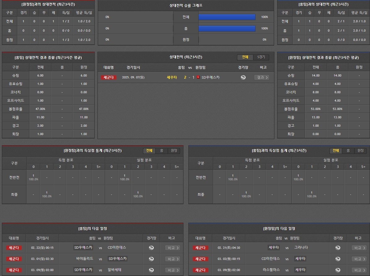The image size is (370, 276).
Task: Switch head-to-head record filter to 5경기
Action: (261, 57)
